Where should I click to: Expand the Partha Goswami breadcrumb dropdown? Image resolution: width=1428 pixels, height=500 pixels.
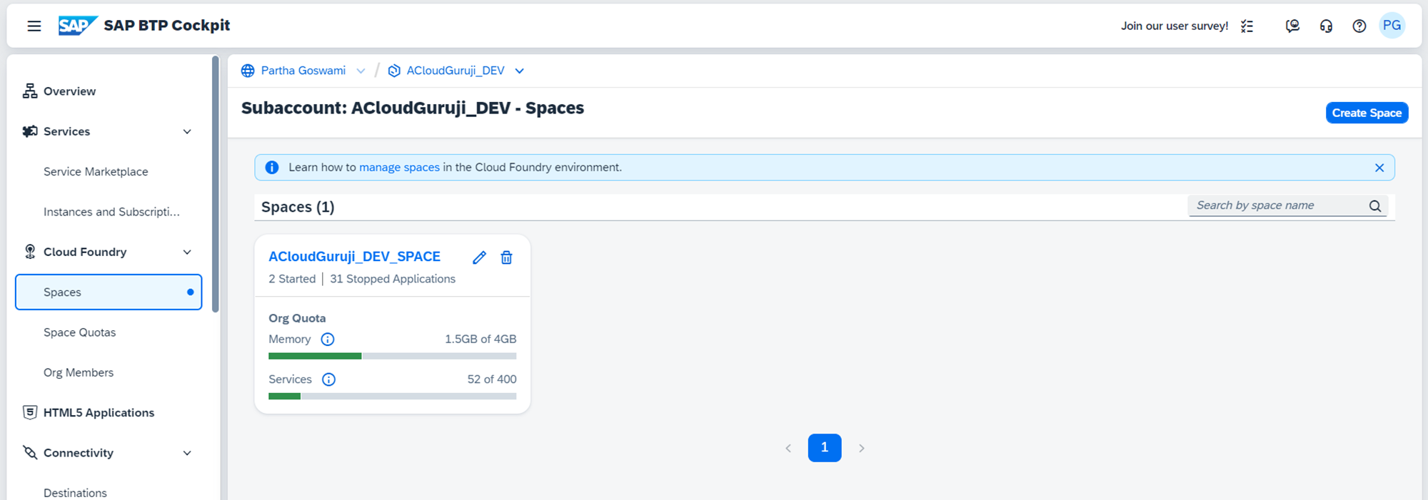click(361, 71)
